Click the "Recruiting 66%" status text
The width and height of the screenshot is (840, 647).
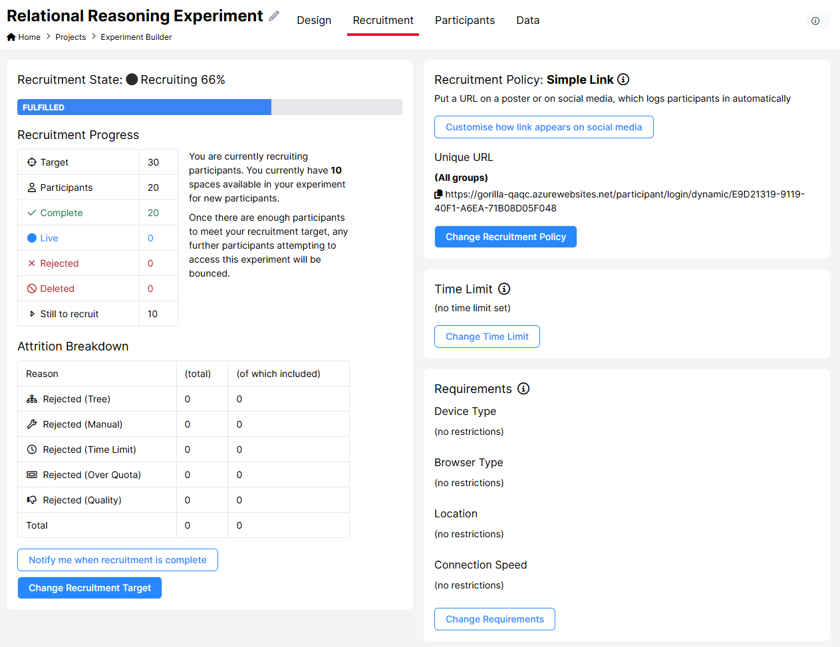pos(183,80)
